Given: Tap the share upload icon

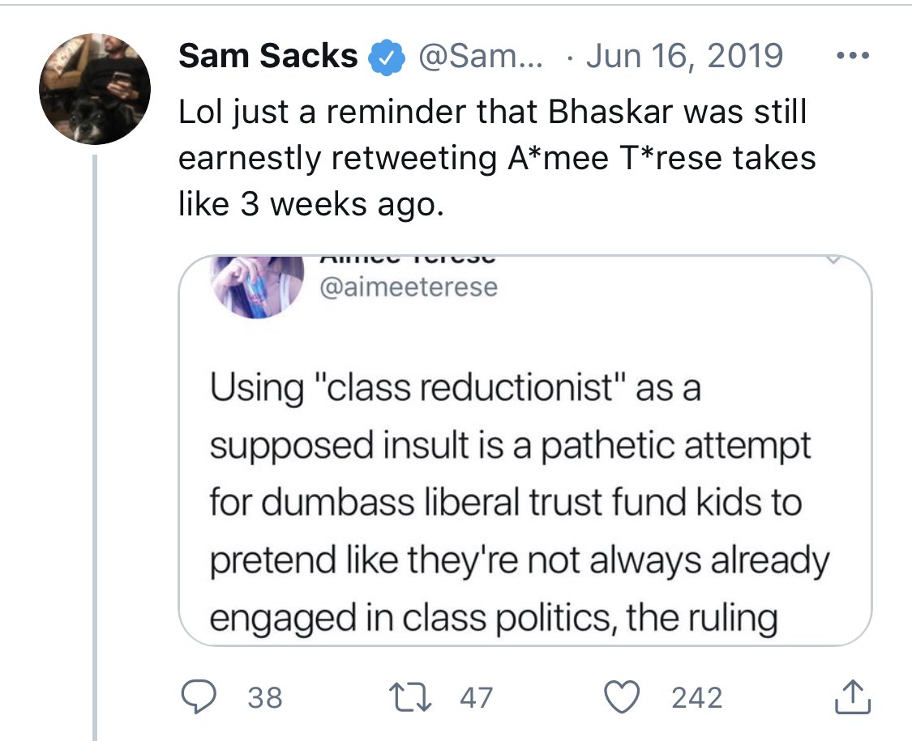Looking at the screenshot, I should point(852,696).
